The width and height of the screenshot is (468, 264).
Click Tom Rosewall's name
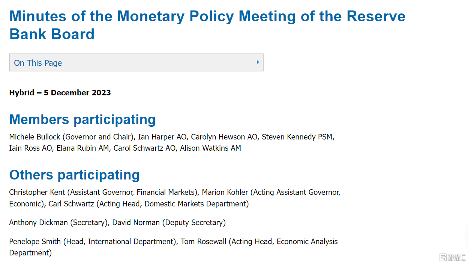(204, 242)
